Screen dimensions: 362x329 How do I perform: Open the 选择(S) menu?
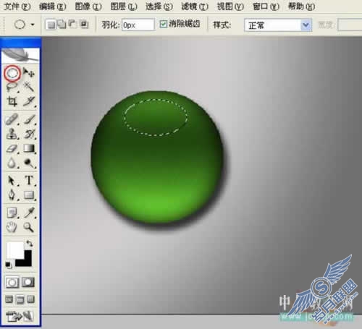tap(159, 7)
